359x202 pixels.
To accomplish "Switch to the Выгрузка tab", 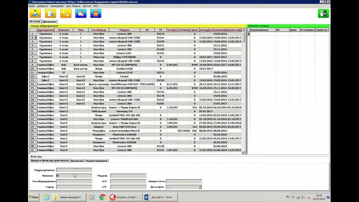I will 77,161.
